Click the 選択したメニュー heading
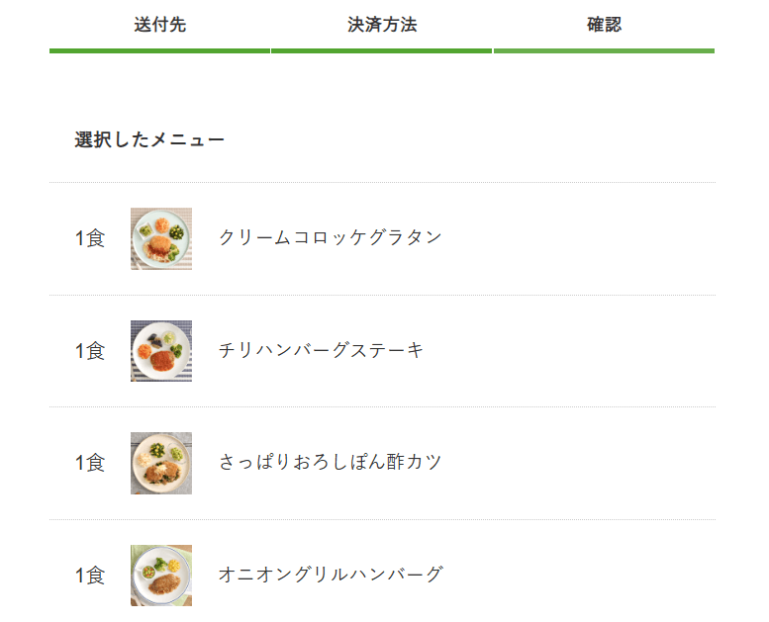769x622 pixels. [x=149, y=140]
